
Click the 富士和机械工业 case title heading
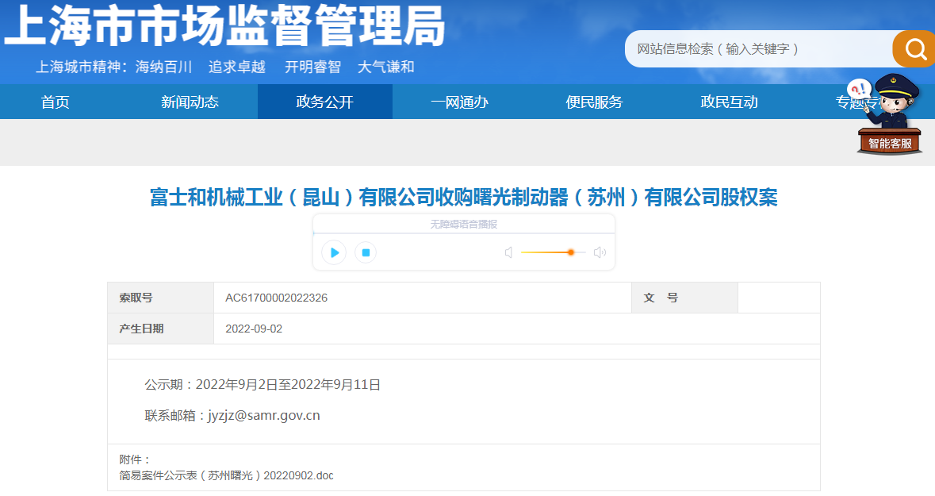click(463, 197)
